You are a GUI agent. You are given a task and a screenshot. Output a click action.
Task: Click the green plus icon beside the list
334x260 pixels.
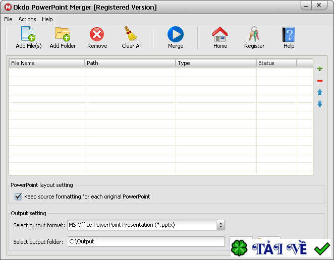click(x=320, y=69)
